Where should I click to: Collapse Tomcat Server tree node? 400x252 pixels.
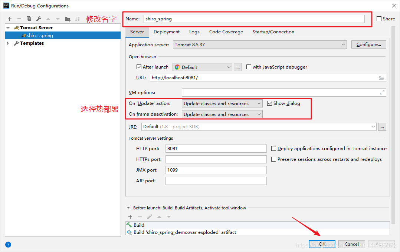click(8, 27)
